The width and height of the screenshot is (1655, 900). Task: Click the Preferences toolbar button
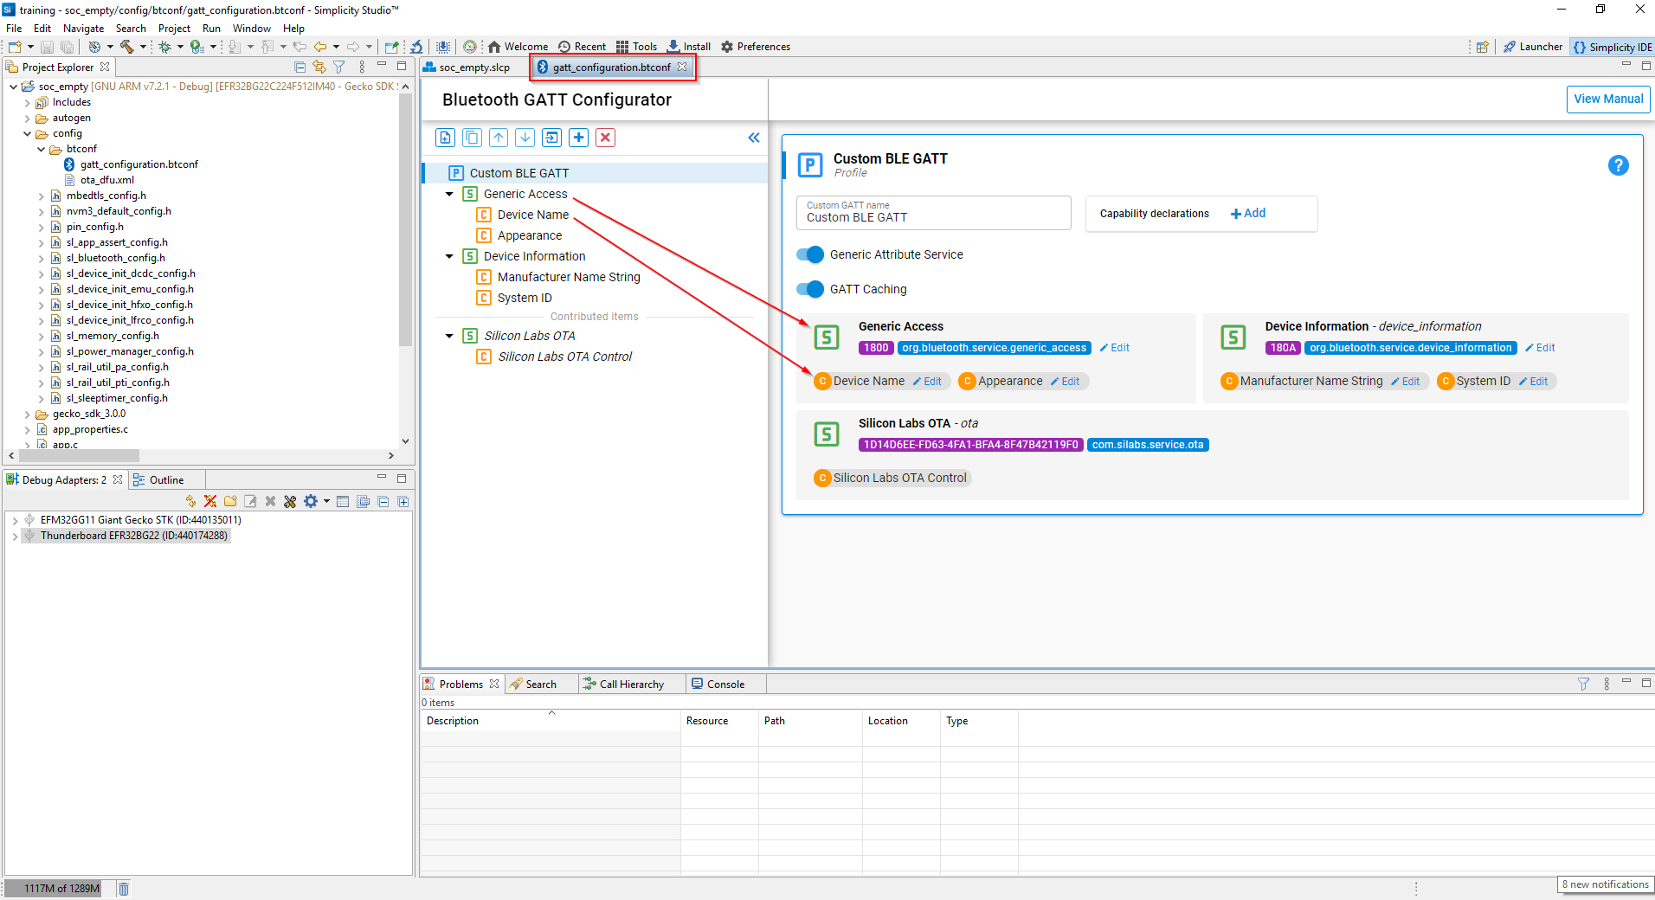tap(756, 47)
